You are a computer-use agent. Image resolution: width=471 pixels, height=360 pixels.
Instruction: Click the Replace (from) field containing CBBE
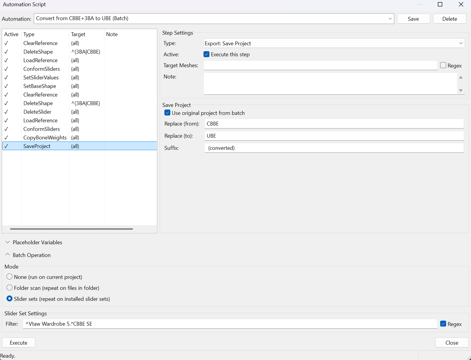[x=334, y=124]
